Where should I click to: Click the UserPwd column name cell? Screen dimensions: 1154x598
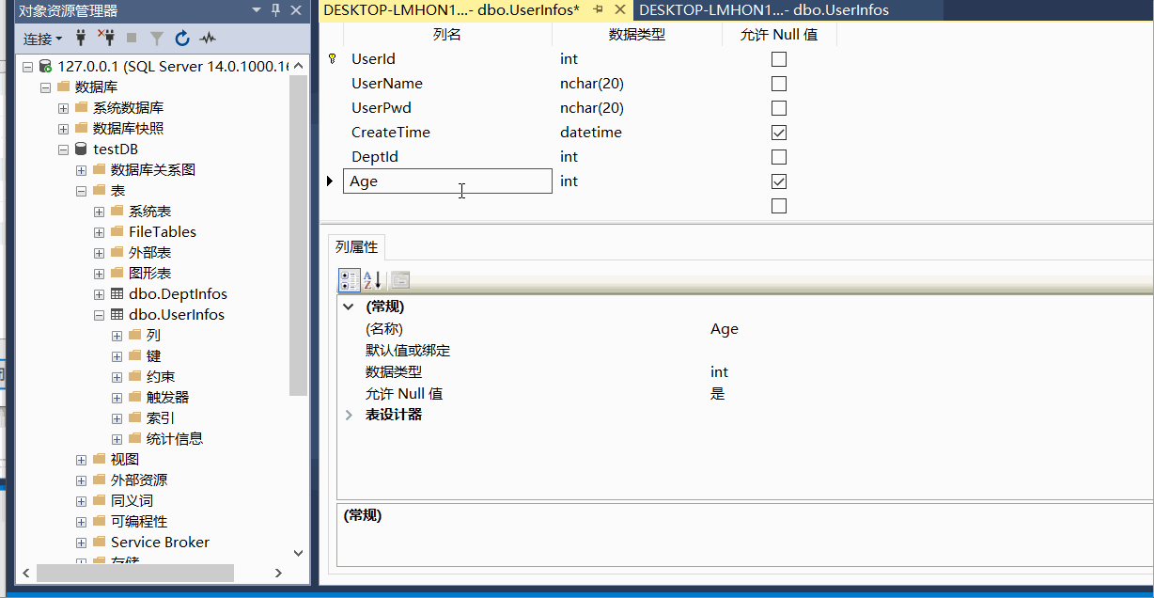click(x=447, y=108)
